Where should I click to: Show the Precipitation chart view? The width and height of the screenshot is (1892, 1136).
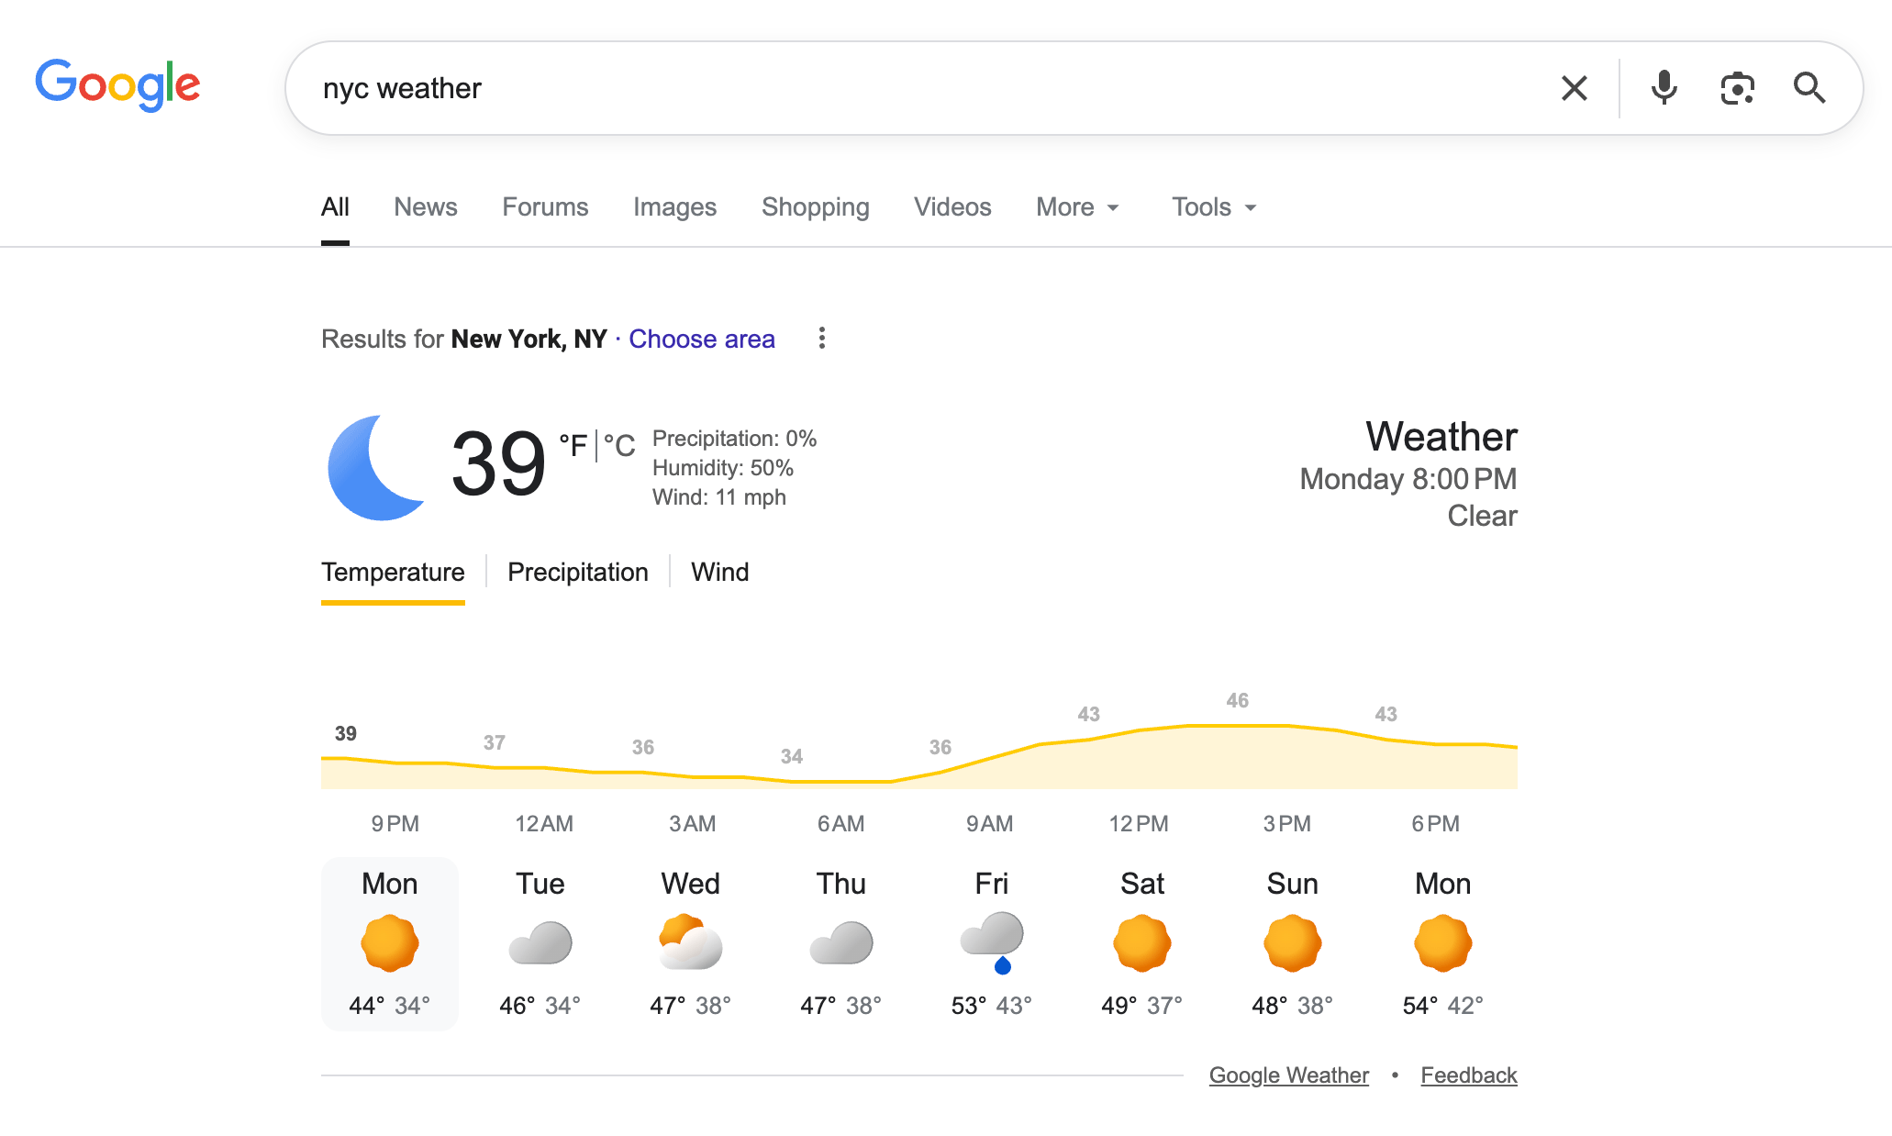pyautogui.click(x=577, y=572)
